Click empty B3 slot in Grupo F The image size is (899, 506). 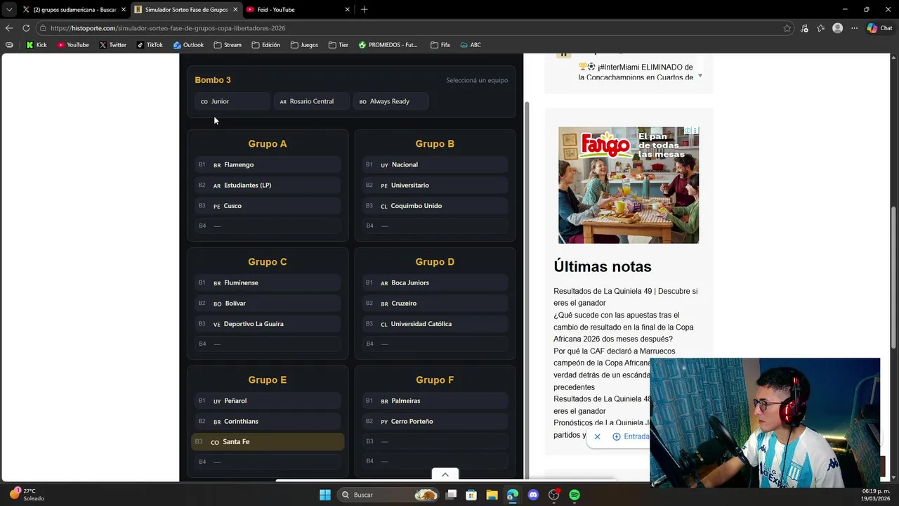point(435,441)
